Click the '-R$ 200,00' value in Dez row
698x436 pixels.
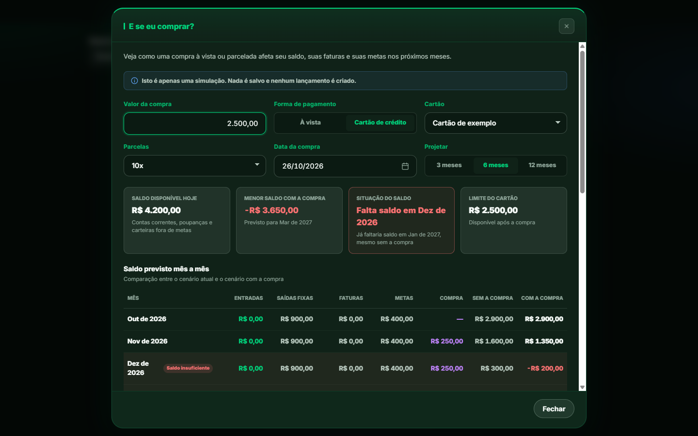[x=545, y=369]
